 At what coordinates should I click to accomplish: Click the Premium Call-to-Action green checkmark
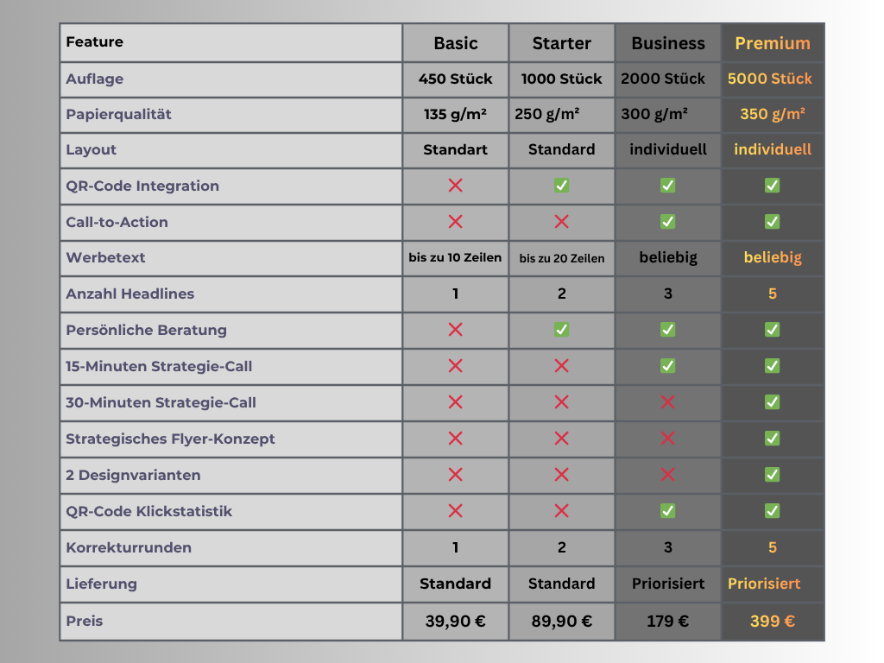773,222
